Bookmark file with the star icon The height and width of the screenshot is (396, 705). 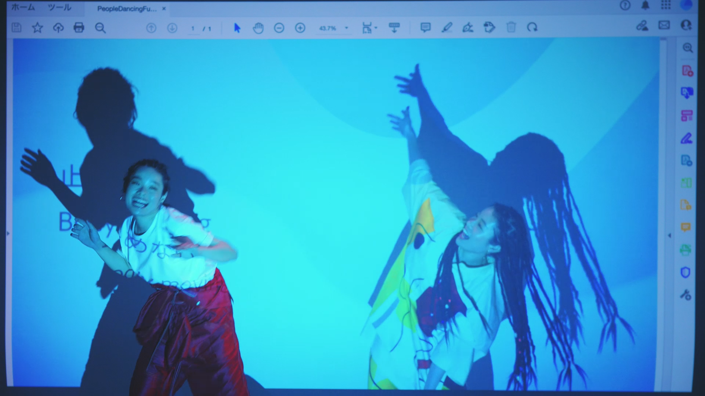click(x=37, y=27)
